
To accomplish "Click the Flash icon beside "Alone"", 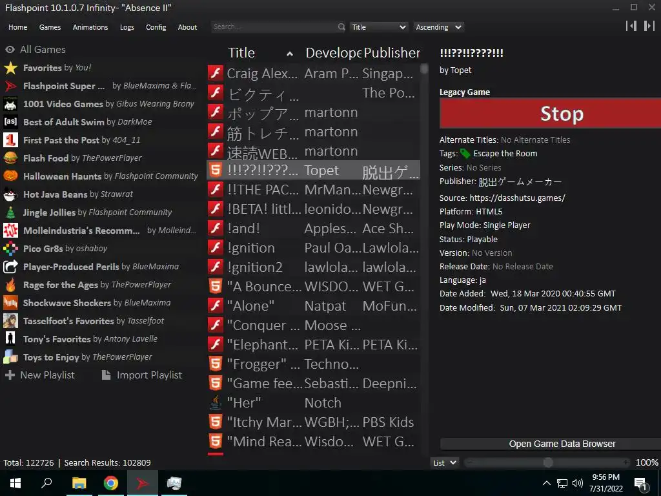I will pyautogui.click(x=216, y=305).
